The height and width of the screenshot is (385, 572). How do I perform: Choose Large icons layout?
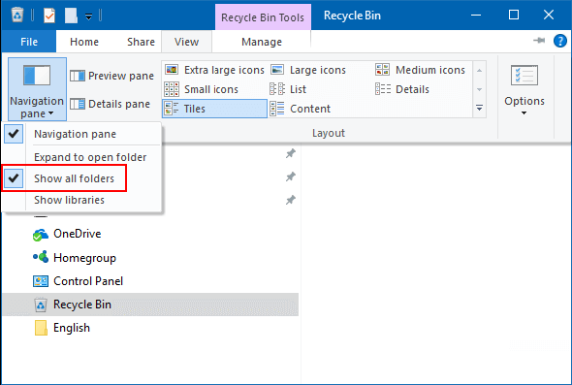coord(308,69)
